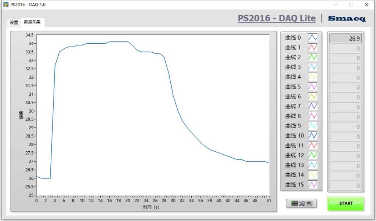
Task: Select the legend label 曲线 3
Action: coord(293,67)
